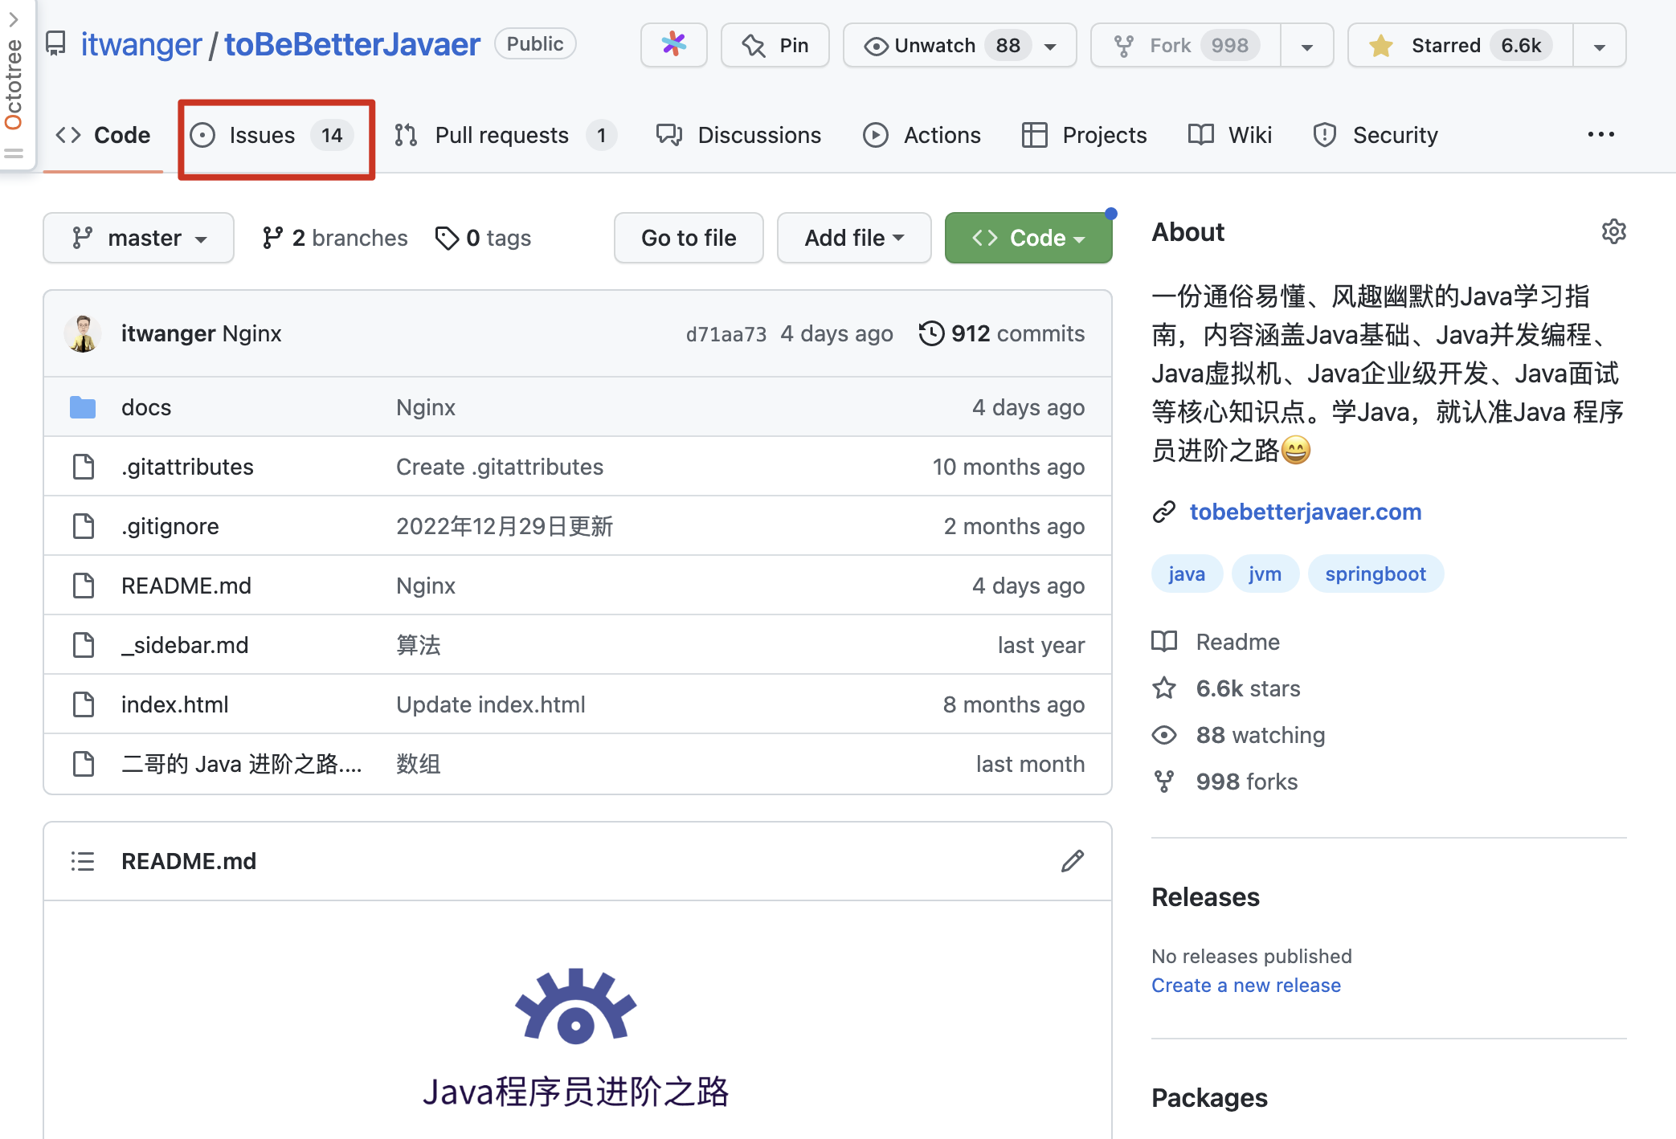Switch to the Code tab
The image size is (1676, 1139).
click(x=103, y=135)
